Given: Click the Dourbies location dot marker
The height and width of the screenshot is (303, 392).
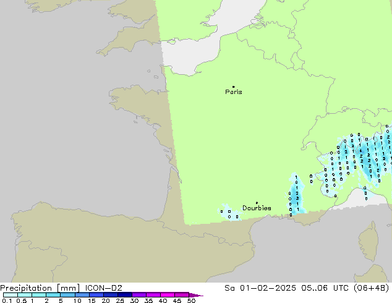Looking at the screenshot, I should [257, 203].
